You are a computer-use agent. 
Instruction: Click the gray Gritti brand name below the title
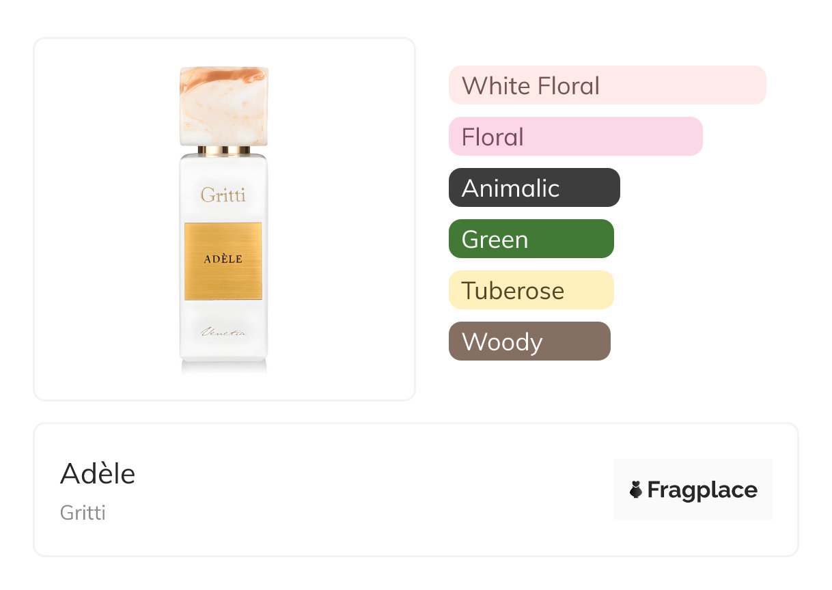coord(83,512)
